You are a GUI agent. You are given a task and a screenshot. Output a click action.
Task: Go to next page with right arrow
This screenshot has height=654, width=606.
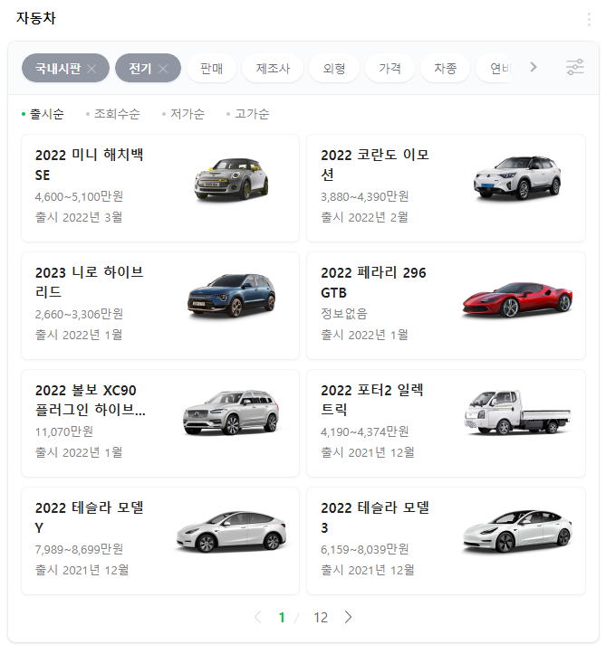point(348,617)
